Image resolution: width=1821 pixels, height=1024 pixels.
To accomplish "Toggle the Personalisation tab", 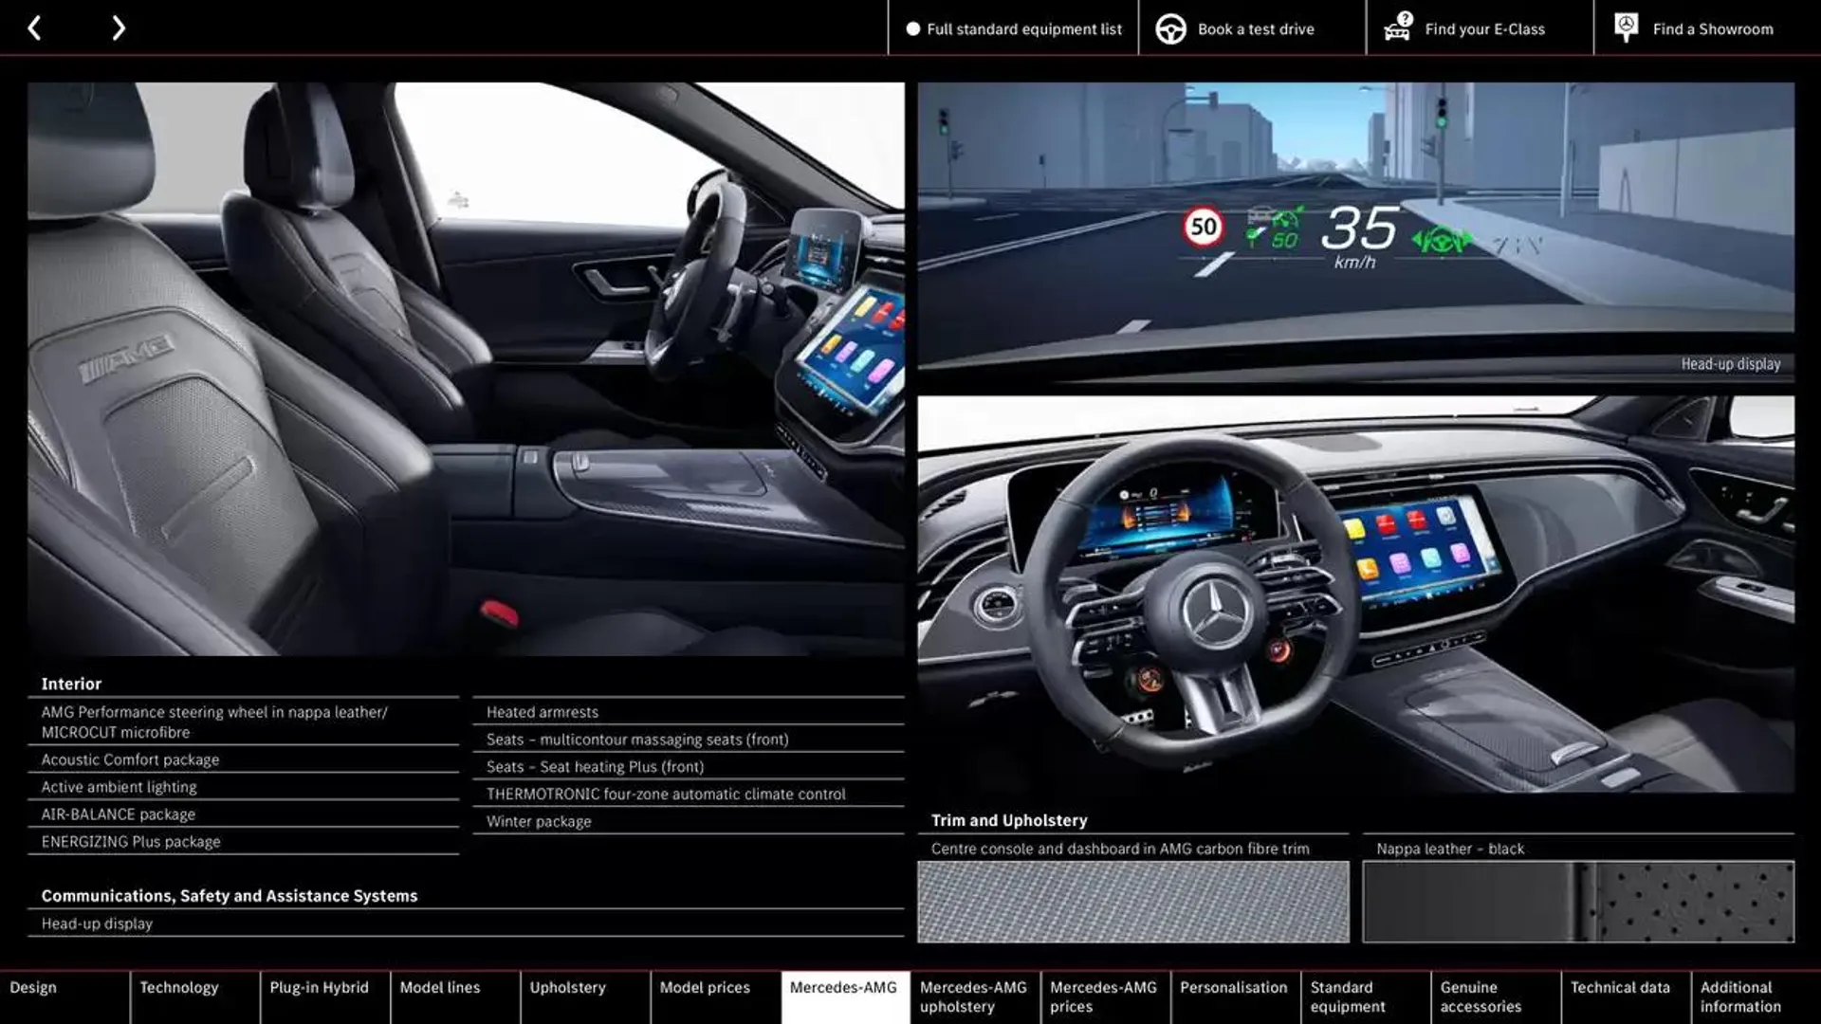I will pos(1235,997).
